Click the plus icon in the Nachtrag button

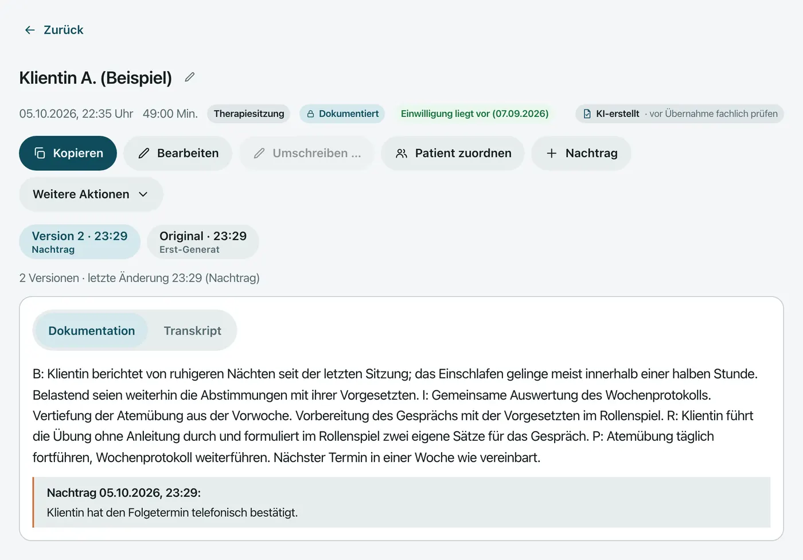point(551,153)
